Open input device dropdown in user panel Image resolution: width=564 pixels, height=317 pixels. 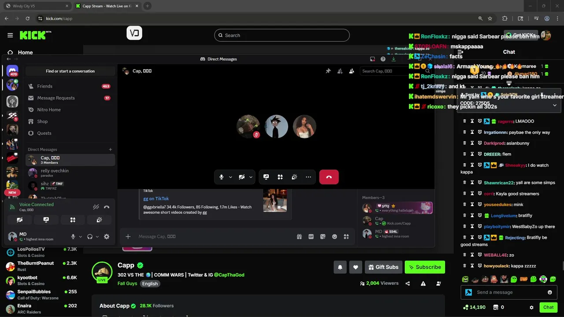[x=80, y=236]
